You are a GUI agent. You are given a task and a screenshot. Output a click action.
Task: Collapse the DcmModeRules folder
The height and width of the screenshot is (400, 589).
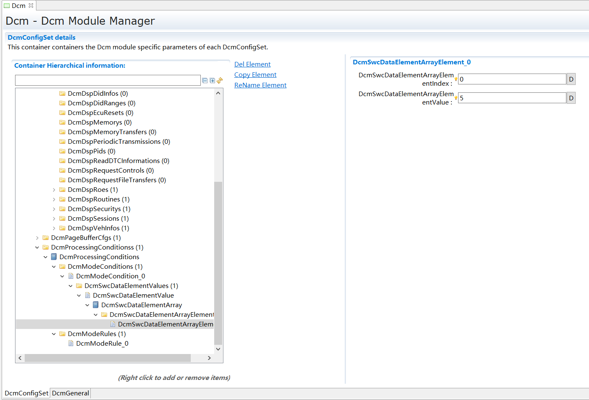coord(54,334)
